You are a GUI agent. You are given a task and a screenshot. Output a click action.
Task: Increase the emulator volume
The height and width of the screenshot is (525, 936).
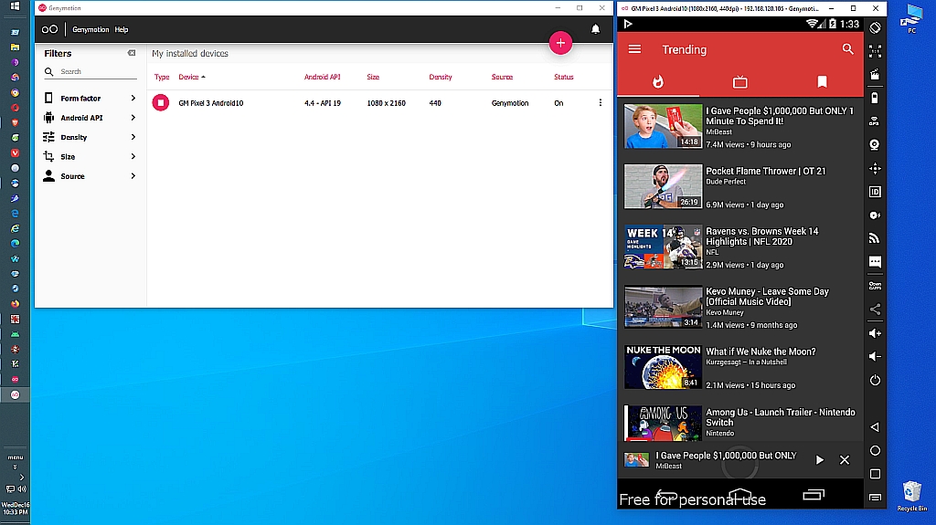pyautogui.click(x=875, y=333)
